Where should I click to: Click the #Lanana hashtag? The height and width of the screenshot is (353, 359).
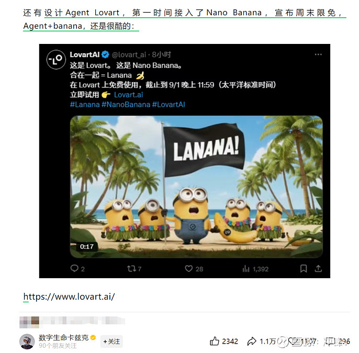tap(85, 105)
